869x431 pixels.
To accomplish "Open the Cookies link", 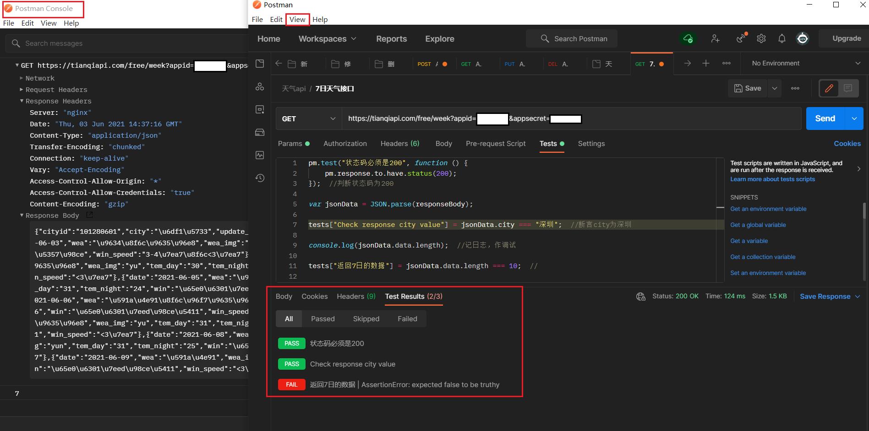I will tap(847, 144).
